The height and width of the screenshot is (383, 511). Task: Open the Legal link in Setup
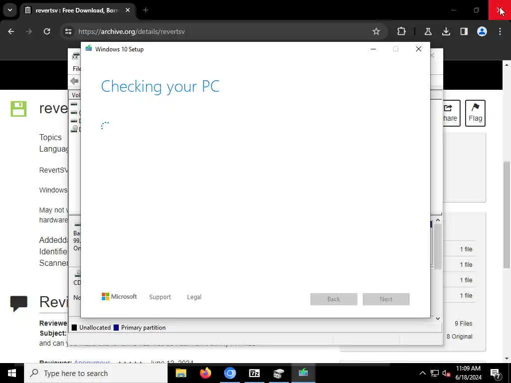(x=194, y=297)
